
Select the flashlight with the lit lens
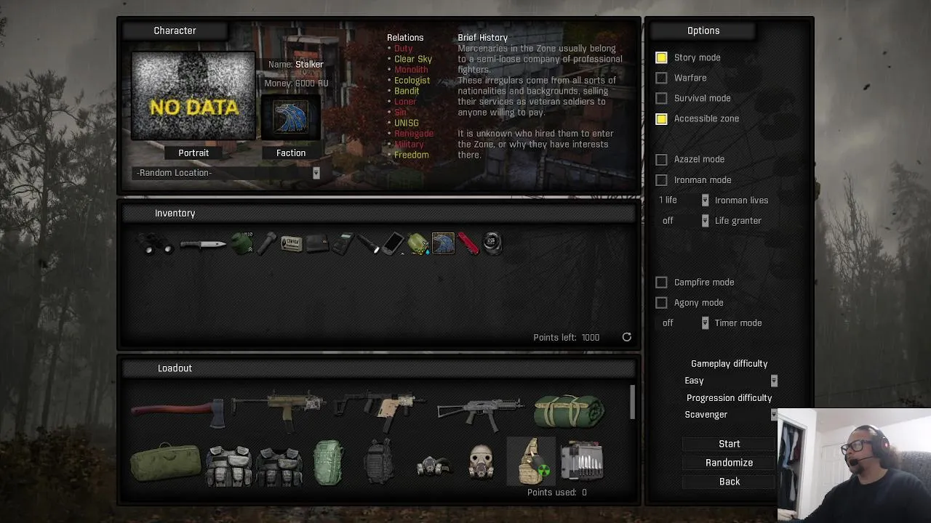pyautogui.click(x=367, y=243)
